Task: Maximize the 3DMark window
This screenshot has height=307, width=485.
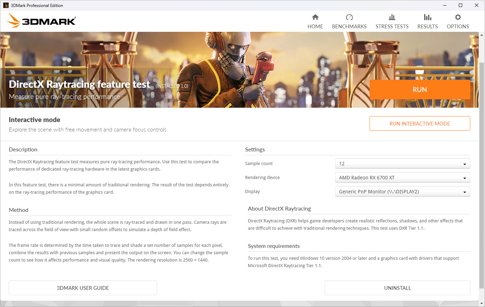Action: [461, 5]
